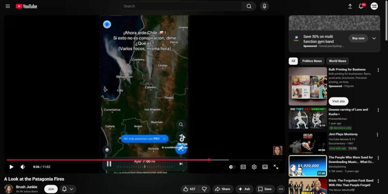
Task: Switch to theater mode view
Action: click(265, 167)
